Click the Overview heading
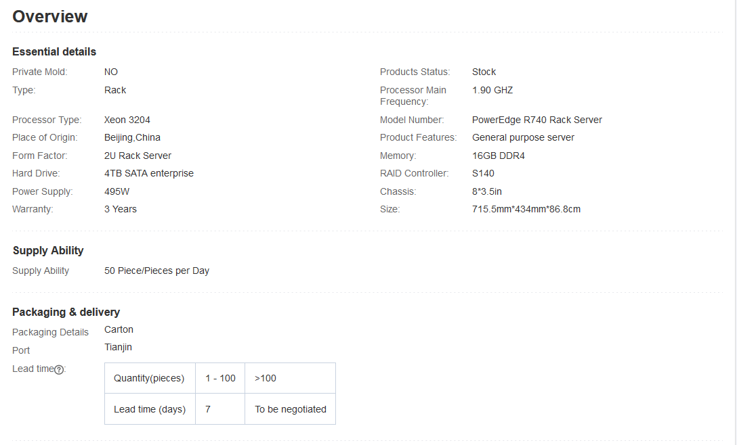737x445 pixels. [x=50, y=17]
